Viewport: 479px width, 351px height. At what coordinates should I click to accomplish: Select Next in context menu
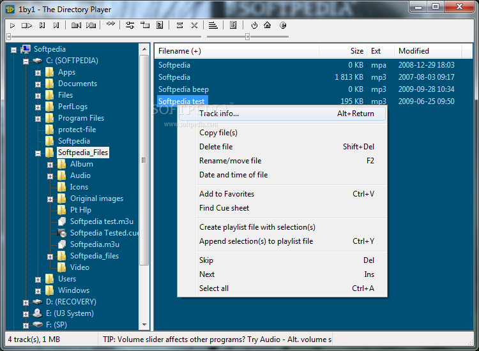[282, 274]
